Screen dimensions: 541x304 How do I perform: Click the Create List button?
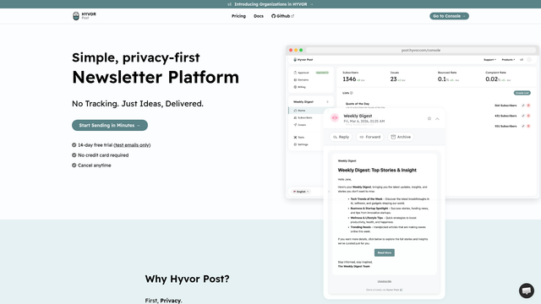[522, 93]
